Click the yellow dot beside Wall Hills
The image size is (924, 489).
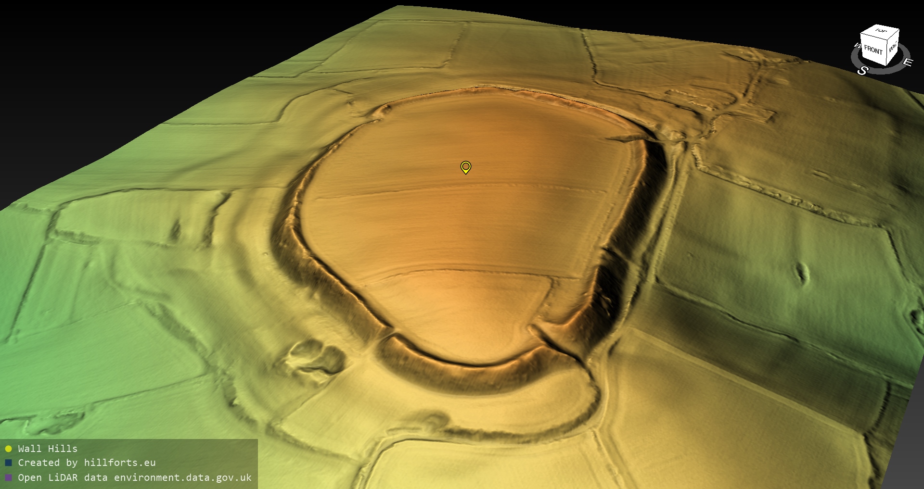click(x=8, y=449)
